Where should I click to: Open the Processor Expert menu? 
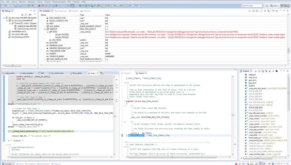59,2
